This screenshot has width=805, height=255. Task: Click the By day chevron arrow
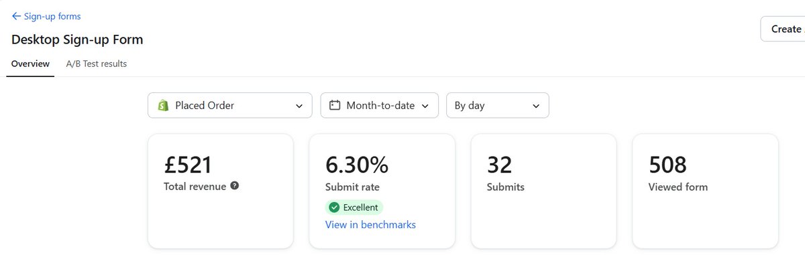click(536, 106)
